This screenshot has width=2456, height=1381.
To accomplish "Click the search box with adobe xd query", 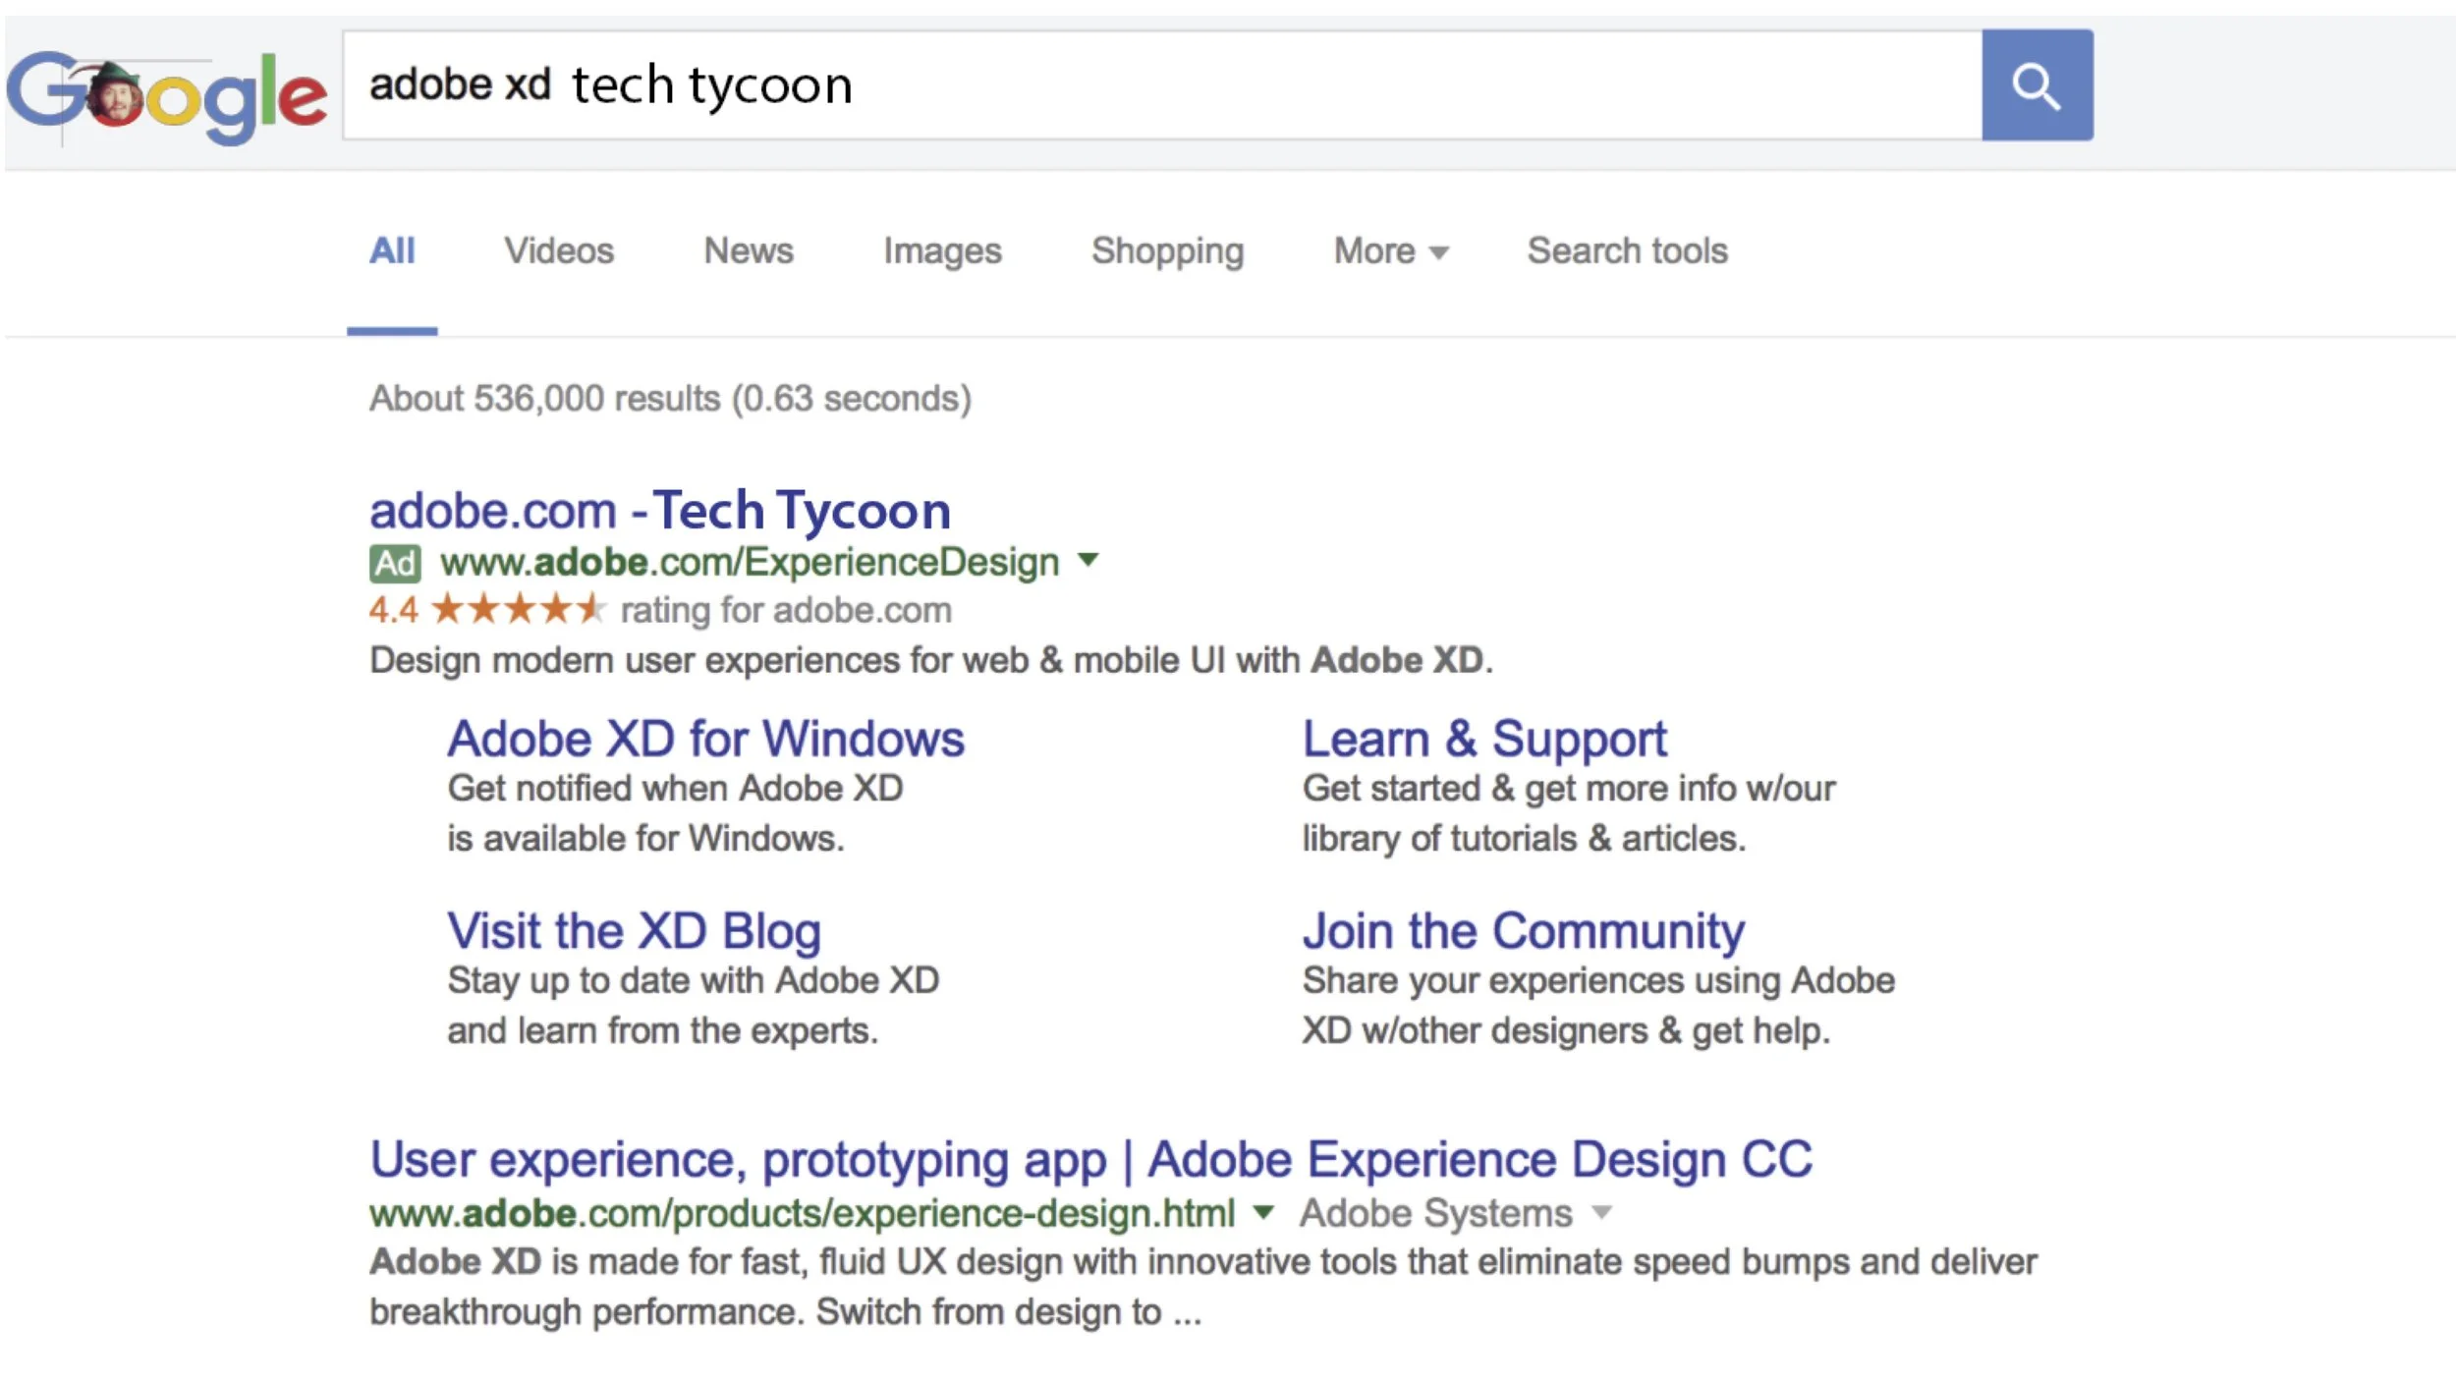I will [x=1159, y=85].
